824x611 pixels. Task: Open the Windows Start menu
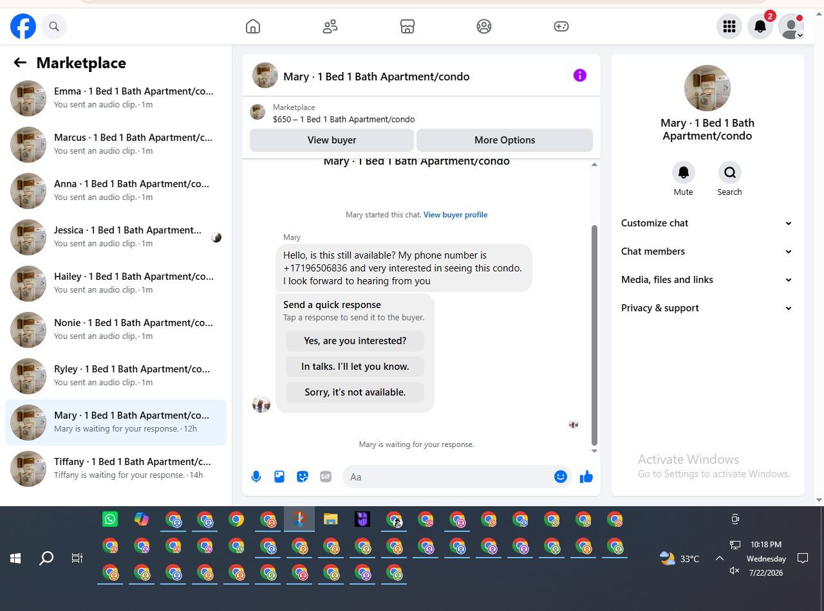(x=15, y=558)
